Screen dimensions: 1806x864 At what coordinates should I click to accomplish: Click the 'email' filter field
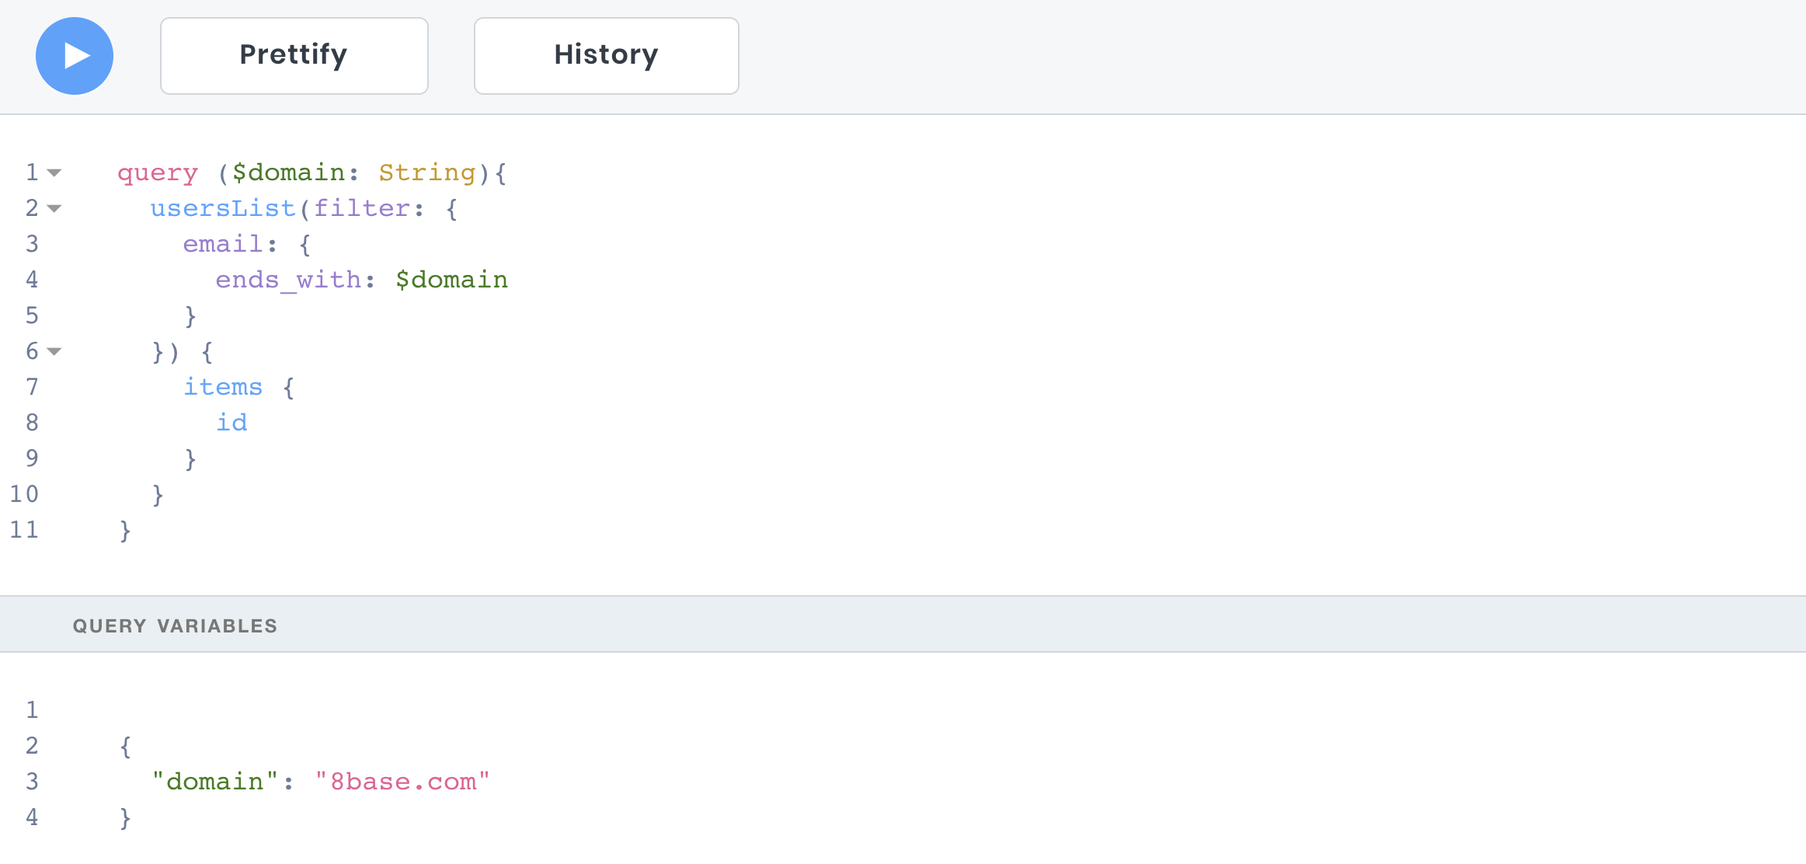(x=222, y=244)
